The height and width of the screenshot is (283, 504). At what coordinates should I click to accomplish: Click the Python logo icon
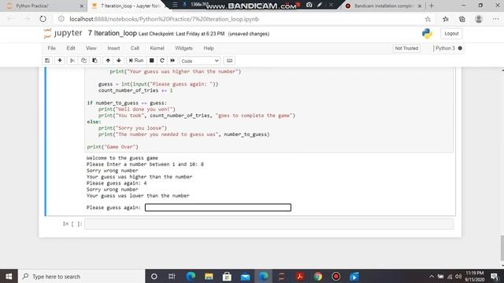[427, 33]
